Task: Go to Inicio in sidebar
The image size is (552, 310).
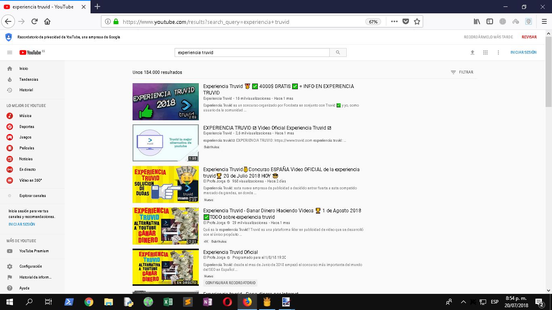Action: (32, 69)
